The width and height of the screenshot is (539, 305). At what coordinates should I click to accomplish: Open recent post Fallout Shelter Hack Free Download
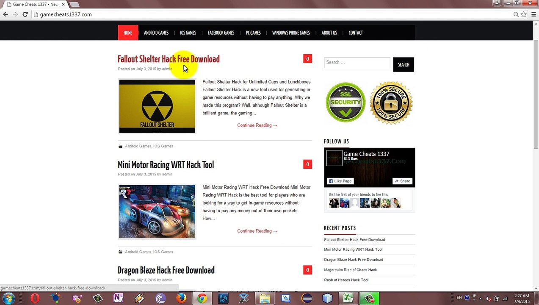354,240
